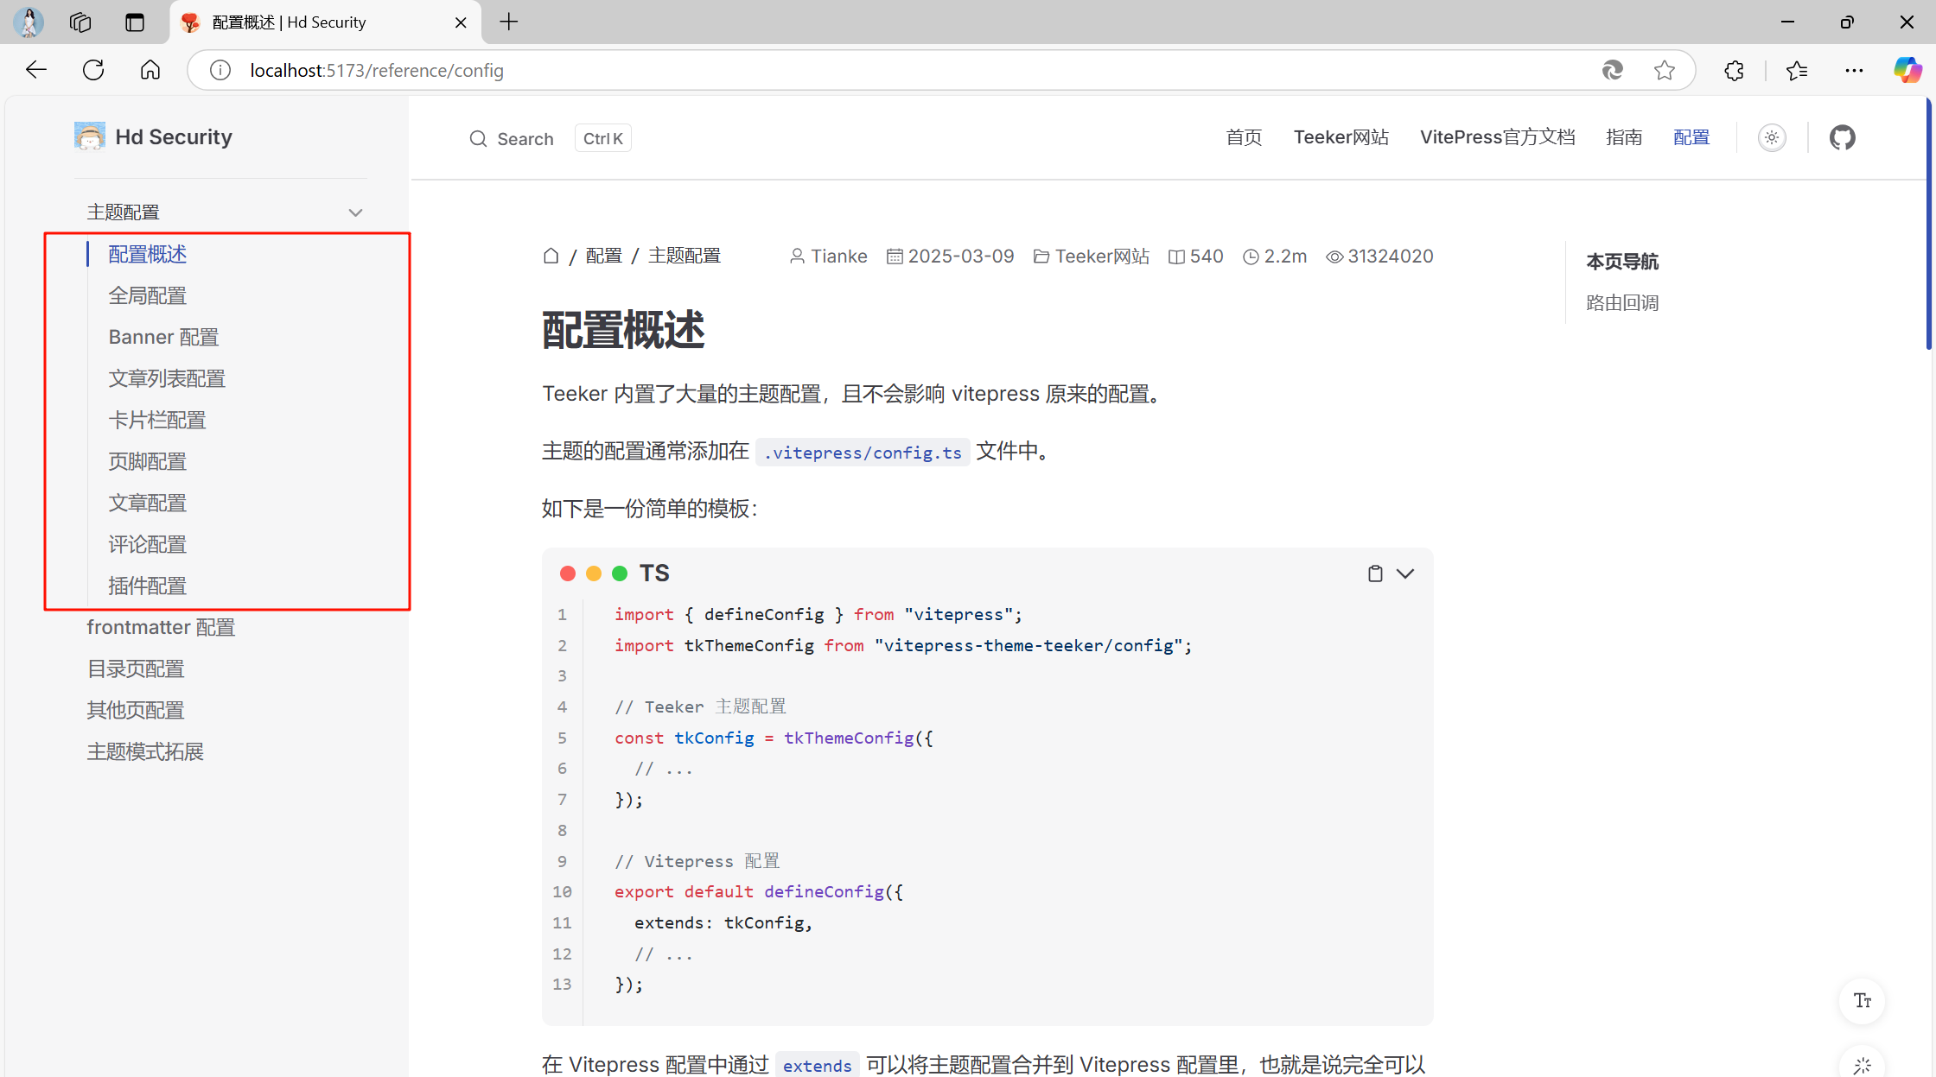Click the browser back arrow

pos(36,70)
